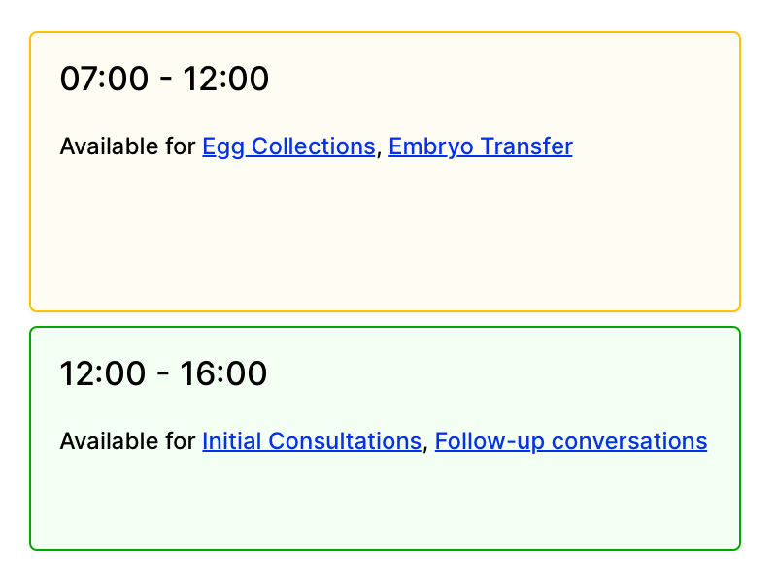The width and height of the screenshot is (777, 582).
Task: Open the Follow-up conversations link
Action: click(x=570, y=441)
